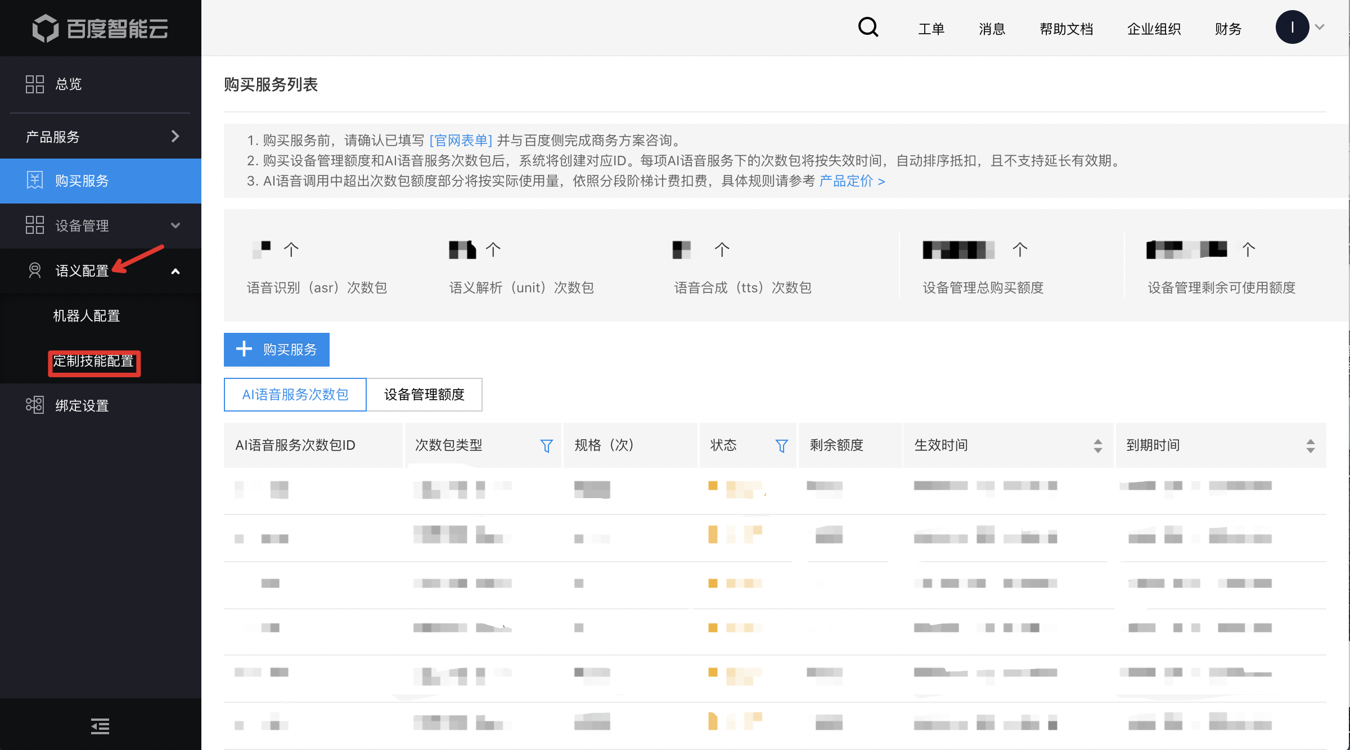This screenshot has width=1350, height=750.
Task: Click 语音合成（tts）次数包 label
Action: pos(743,288)
